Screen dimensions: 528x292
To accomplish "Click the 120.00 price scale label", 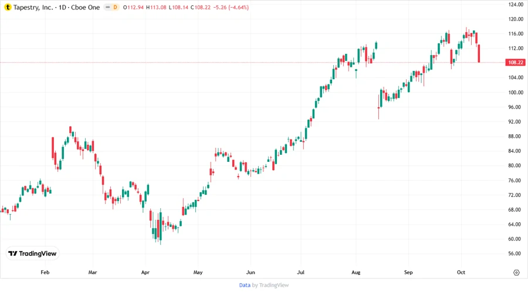I will (515, 19).
